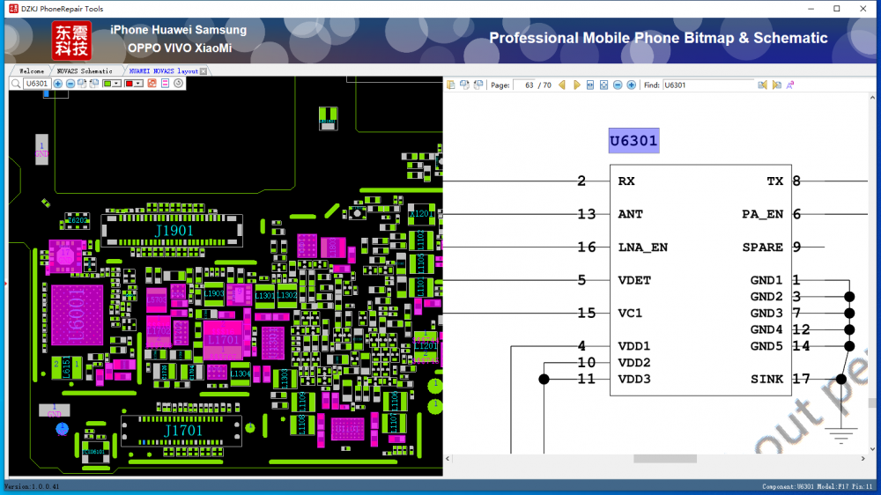Click the orange icon in layout toolbar
This screenshot has width=881, height=495.
152,84
